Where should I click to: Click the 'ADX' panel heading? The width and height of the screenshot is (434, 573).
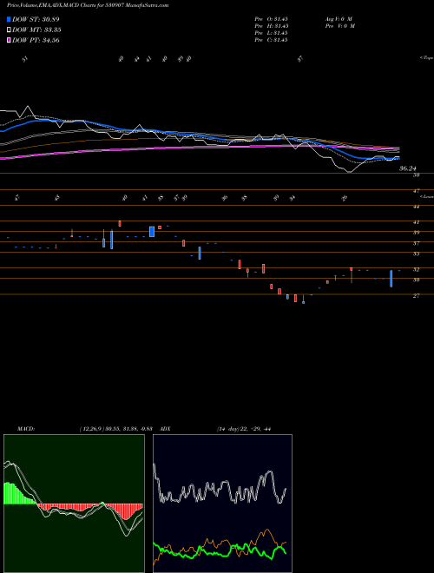(x=166, y=429)
